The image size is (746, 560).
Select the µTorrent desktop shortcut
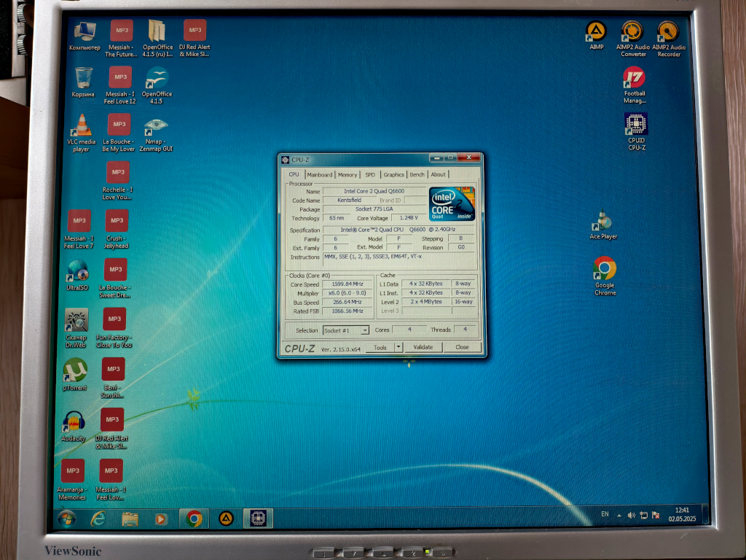(x=75, y=375)
